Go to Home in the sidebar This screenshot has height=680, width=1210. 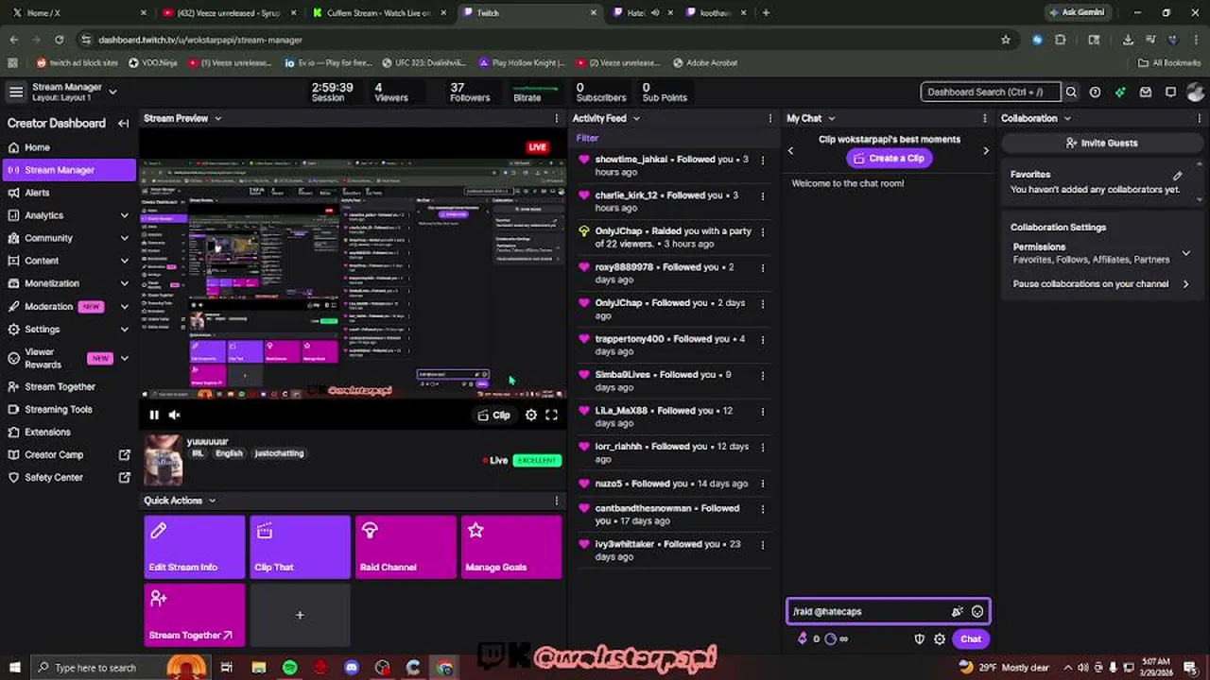click(68, 147)
